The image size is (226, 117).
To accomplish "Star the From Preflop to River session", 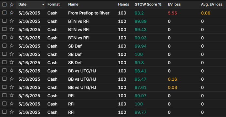I will (12, 13).
